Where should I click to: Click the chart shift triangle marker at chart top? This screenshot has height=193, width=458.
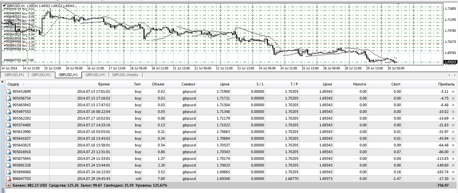(398, 4)
